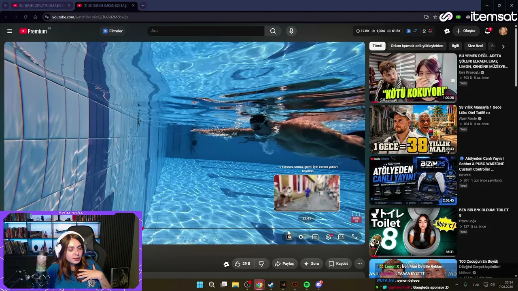Ask a question with the Soru button
Screen dimensions: 518x291
pos(311,264)
